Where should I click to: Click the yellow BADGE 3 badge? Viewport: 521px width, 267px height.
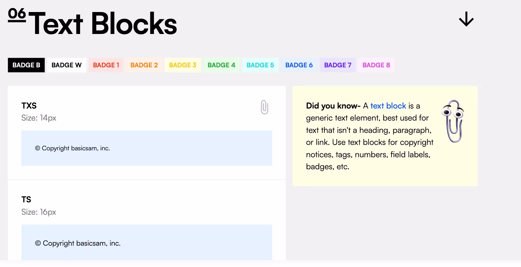pyautogui.click(x=183, y=65)
